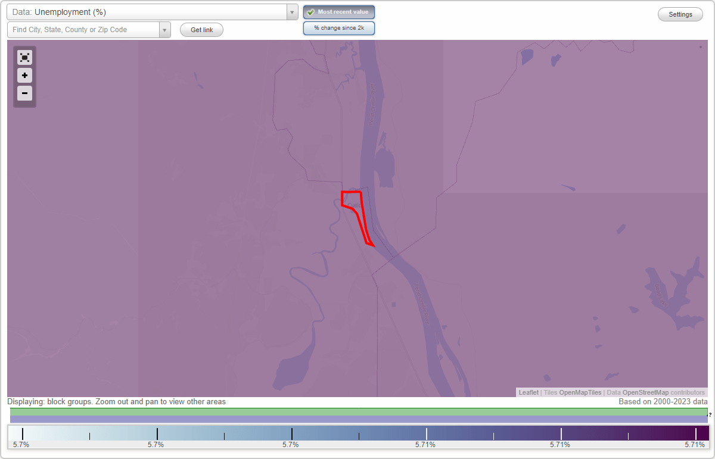Screen dimensions: 715x459
Task: Click the green histogram bar
Action: tap(359, 412)
